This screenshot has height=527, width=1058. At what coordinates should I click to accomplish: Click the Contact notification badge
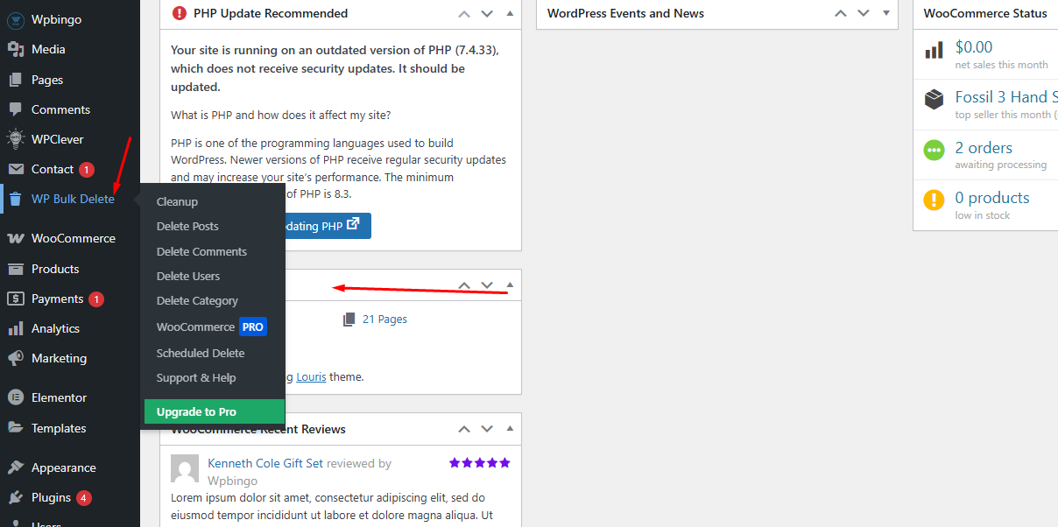pyautogui.click(x=87, y=169)
